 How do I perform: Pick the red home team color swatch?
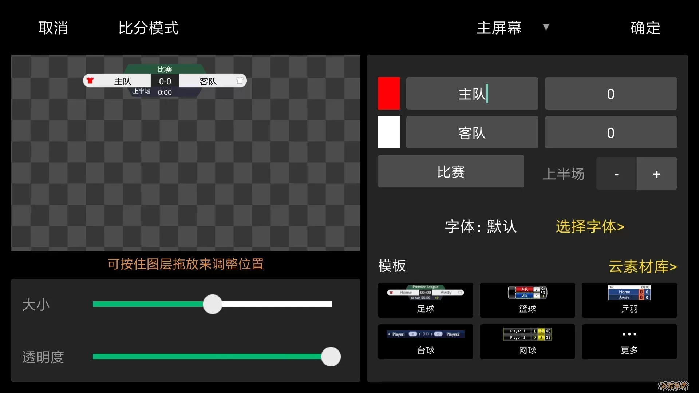388,93
